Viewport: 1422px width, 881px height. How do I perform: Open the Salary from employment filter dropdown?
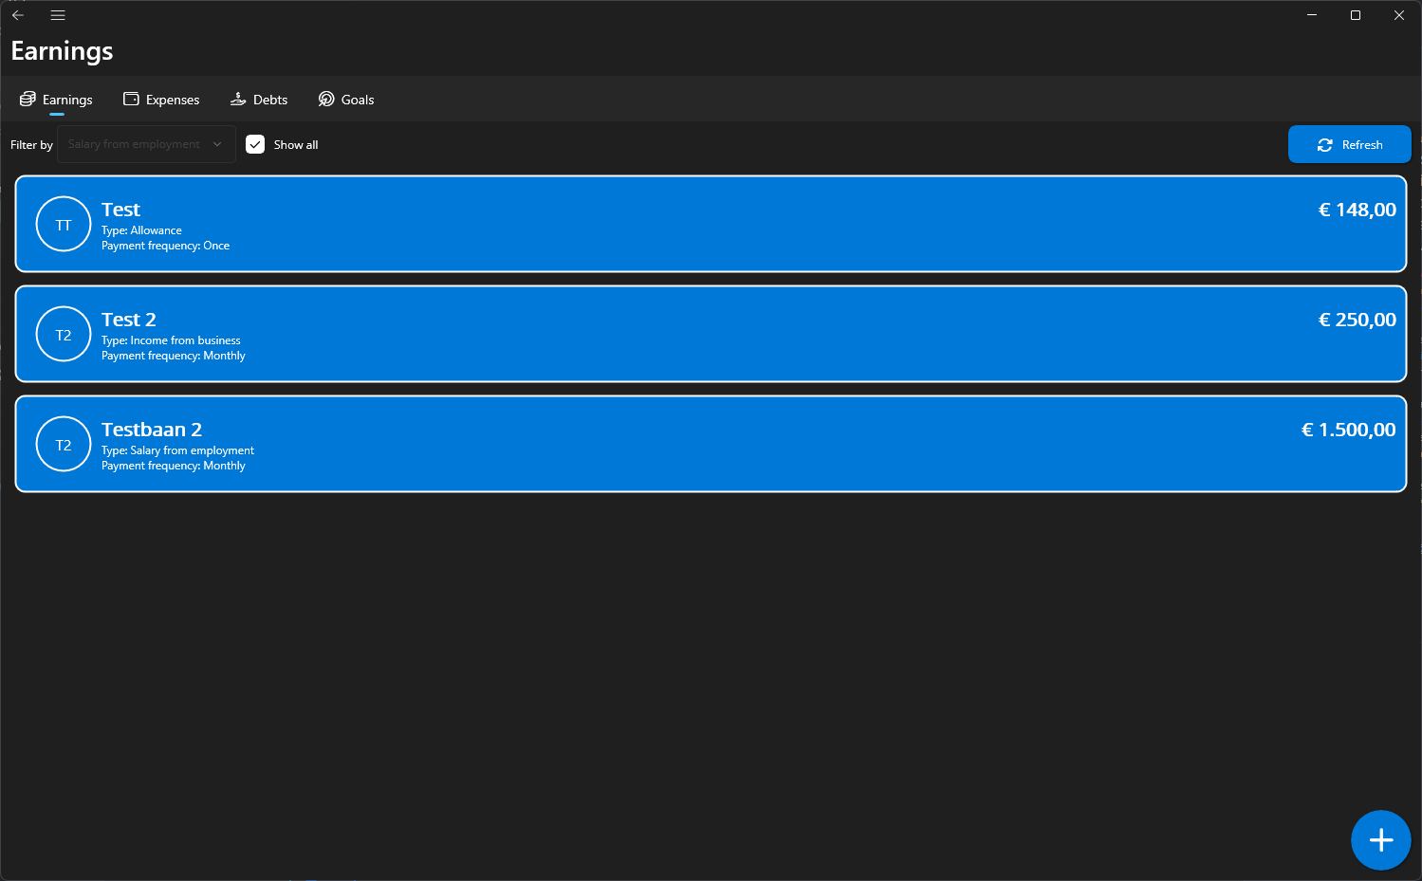[x=146, y=144]
